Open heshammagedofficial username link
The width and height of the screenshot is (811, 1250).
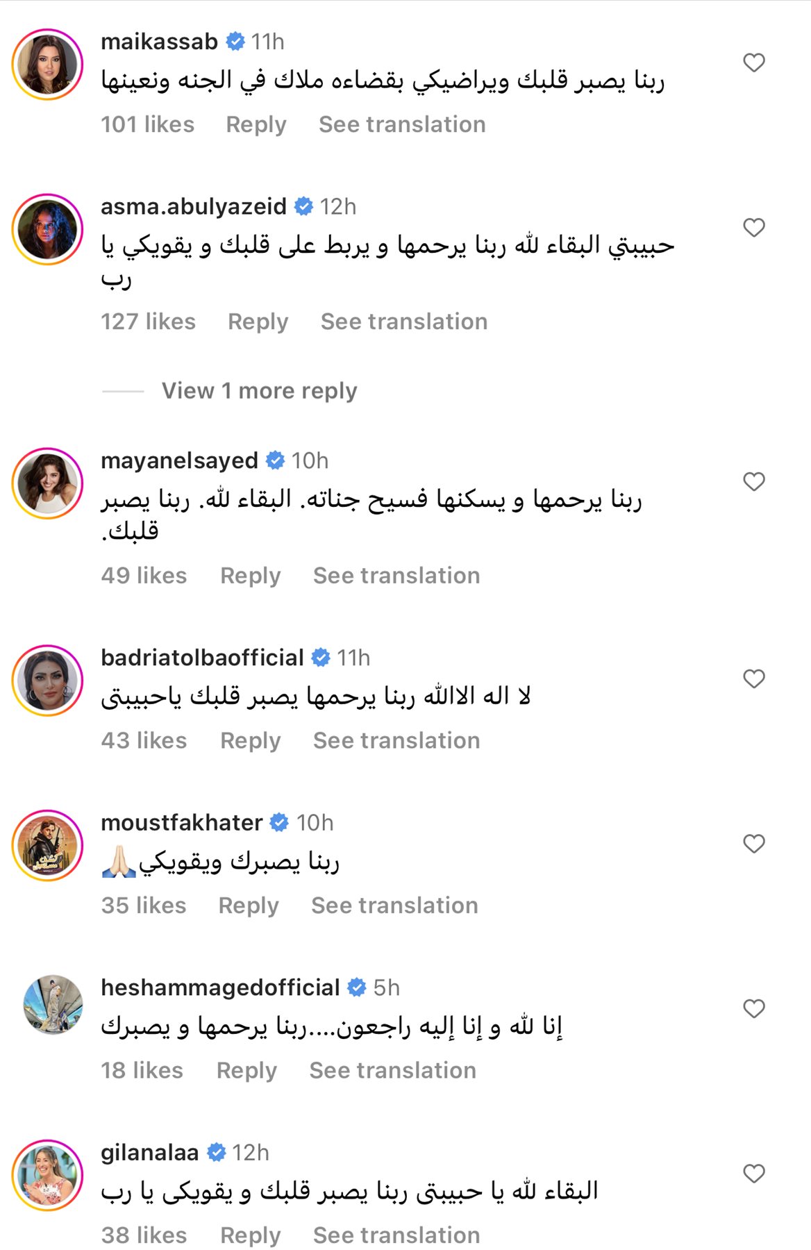click(x=220, y=987)
